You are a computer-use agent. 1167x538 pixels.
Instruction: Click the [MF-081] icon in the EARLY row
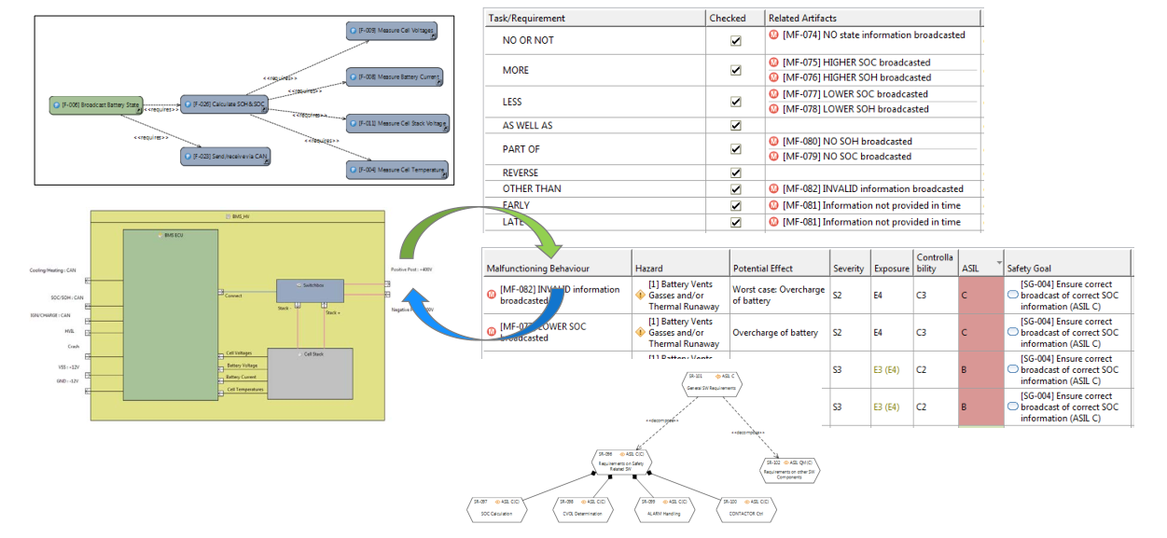[773, 206]
